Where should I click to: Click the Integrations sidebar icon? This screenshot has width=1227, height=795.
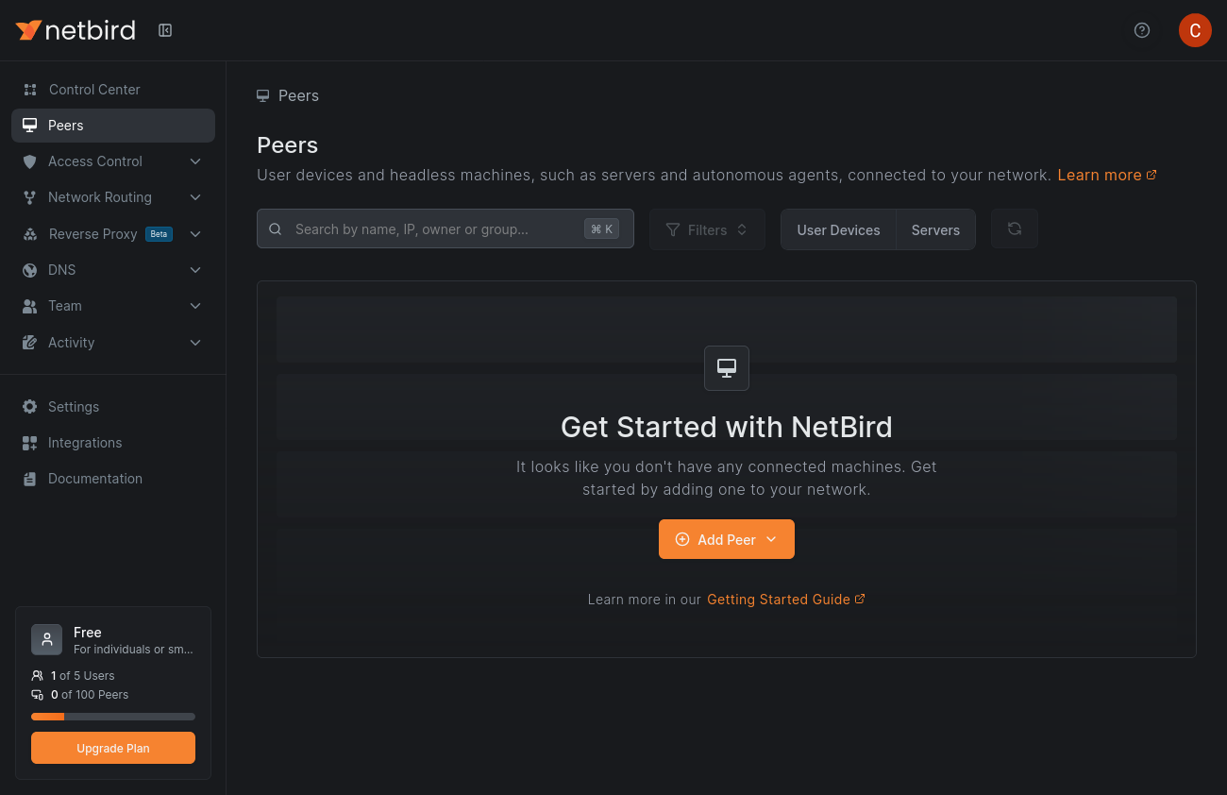tap(29, 443)
